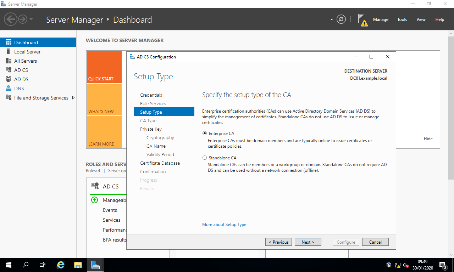454x272 pixels.
Task: Expand the File and Storage Services arrow
Action: click(73, 98)
